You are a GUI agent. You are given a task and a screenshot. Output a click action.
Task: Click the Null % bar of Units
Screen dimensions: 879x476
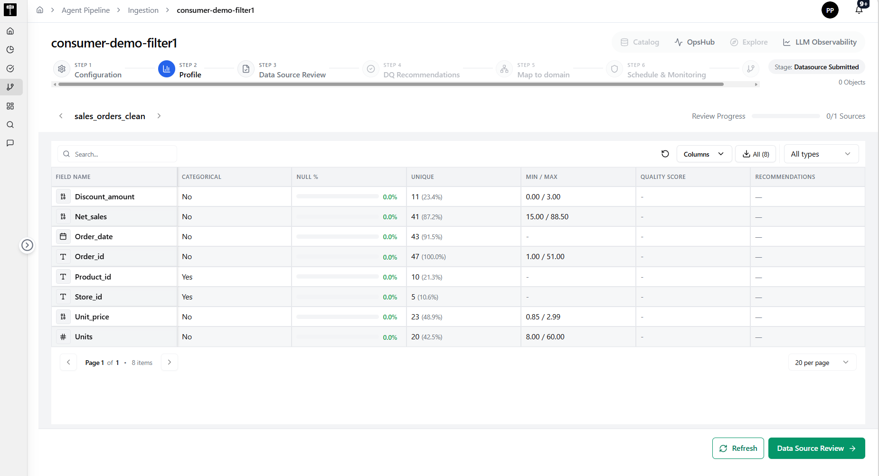click(x=337, y=337)
